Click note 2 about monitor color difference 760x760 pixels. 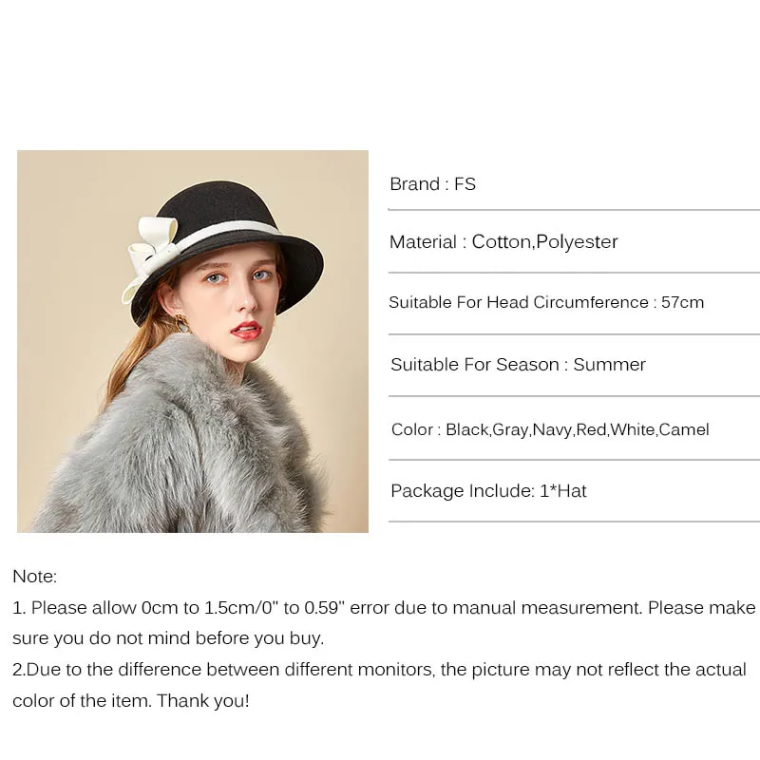[379, 670]
